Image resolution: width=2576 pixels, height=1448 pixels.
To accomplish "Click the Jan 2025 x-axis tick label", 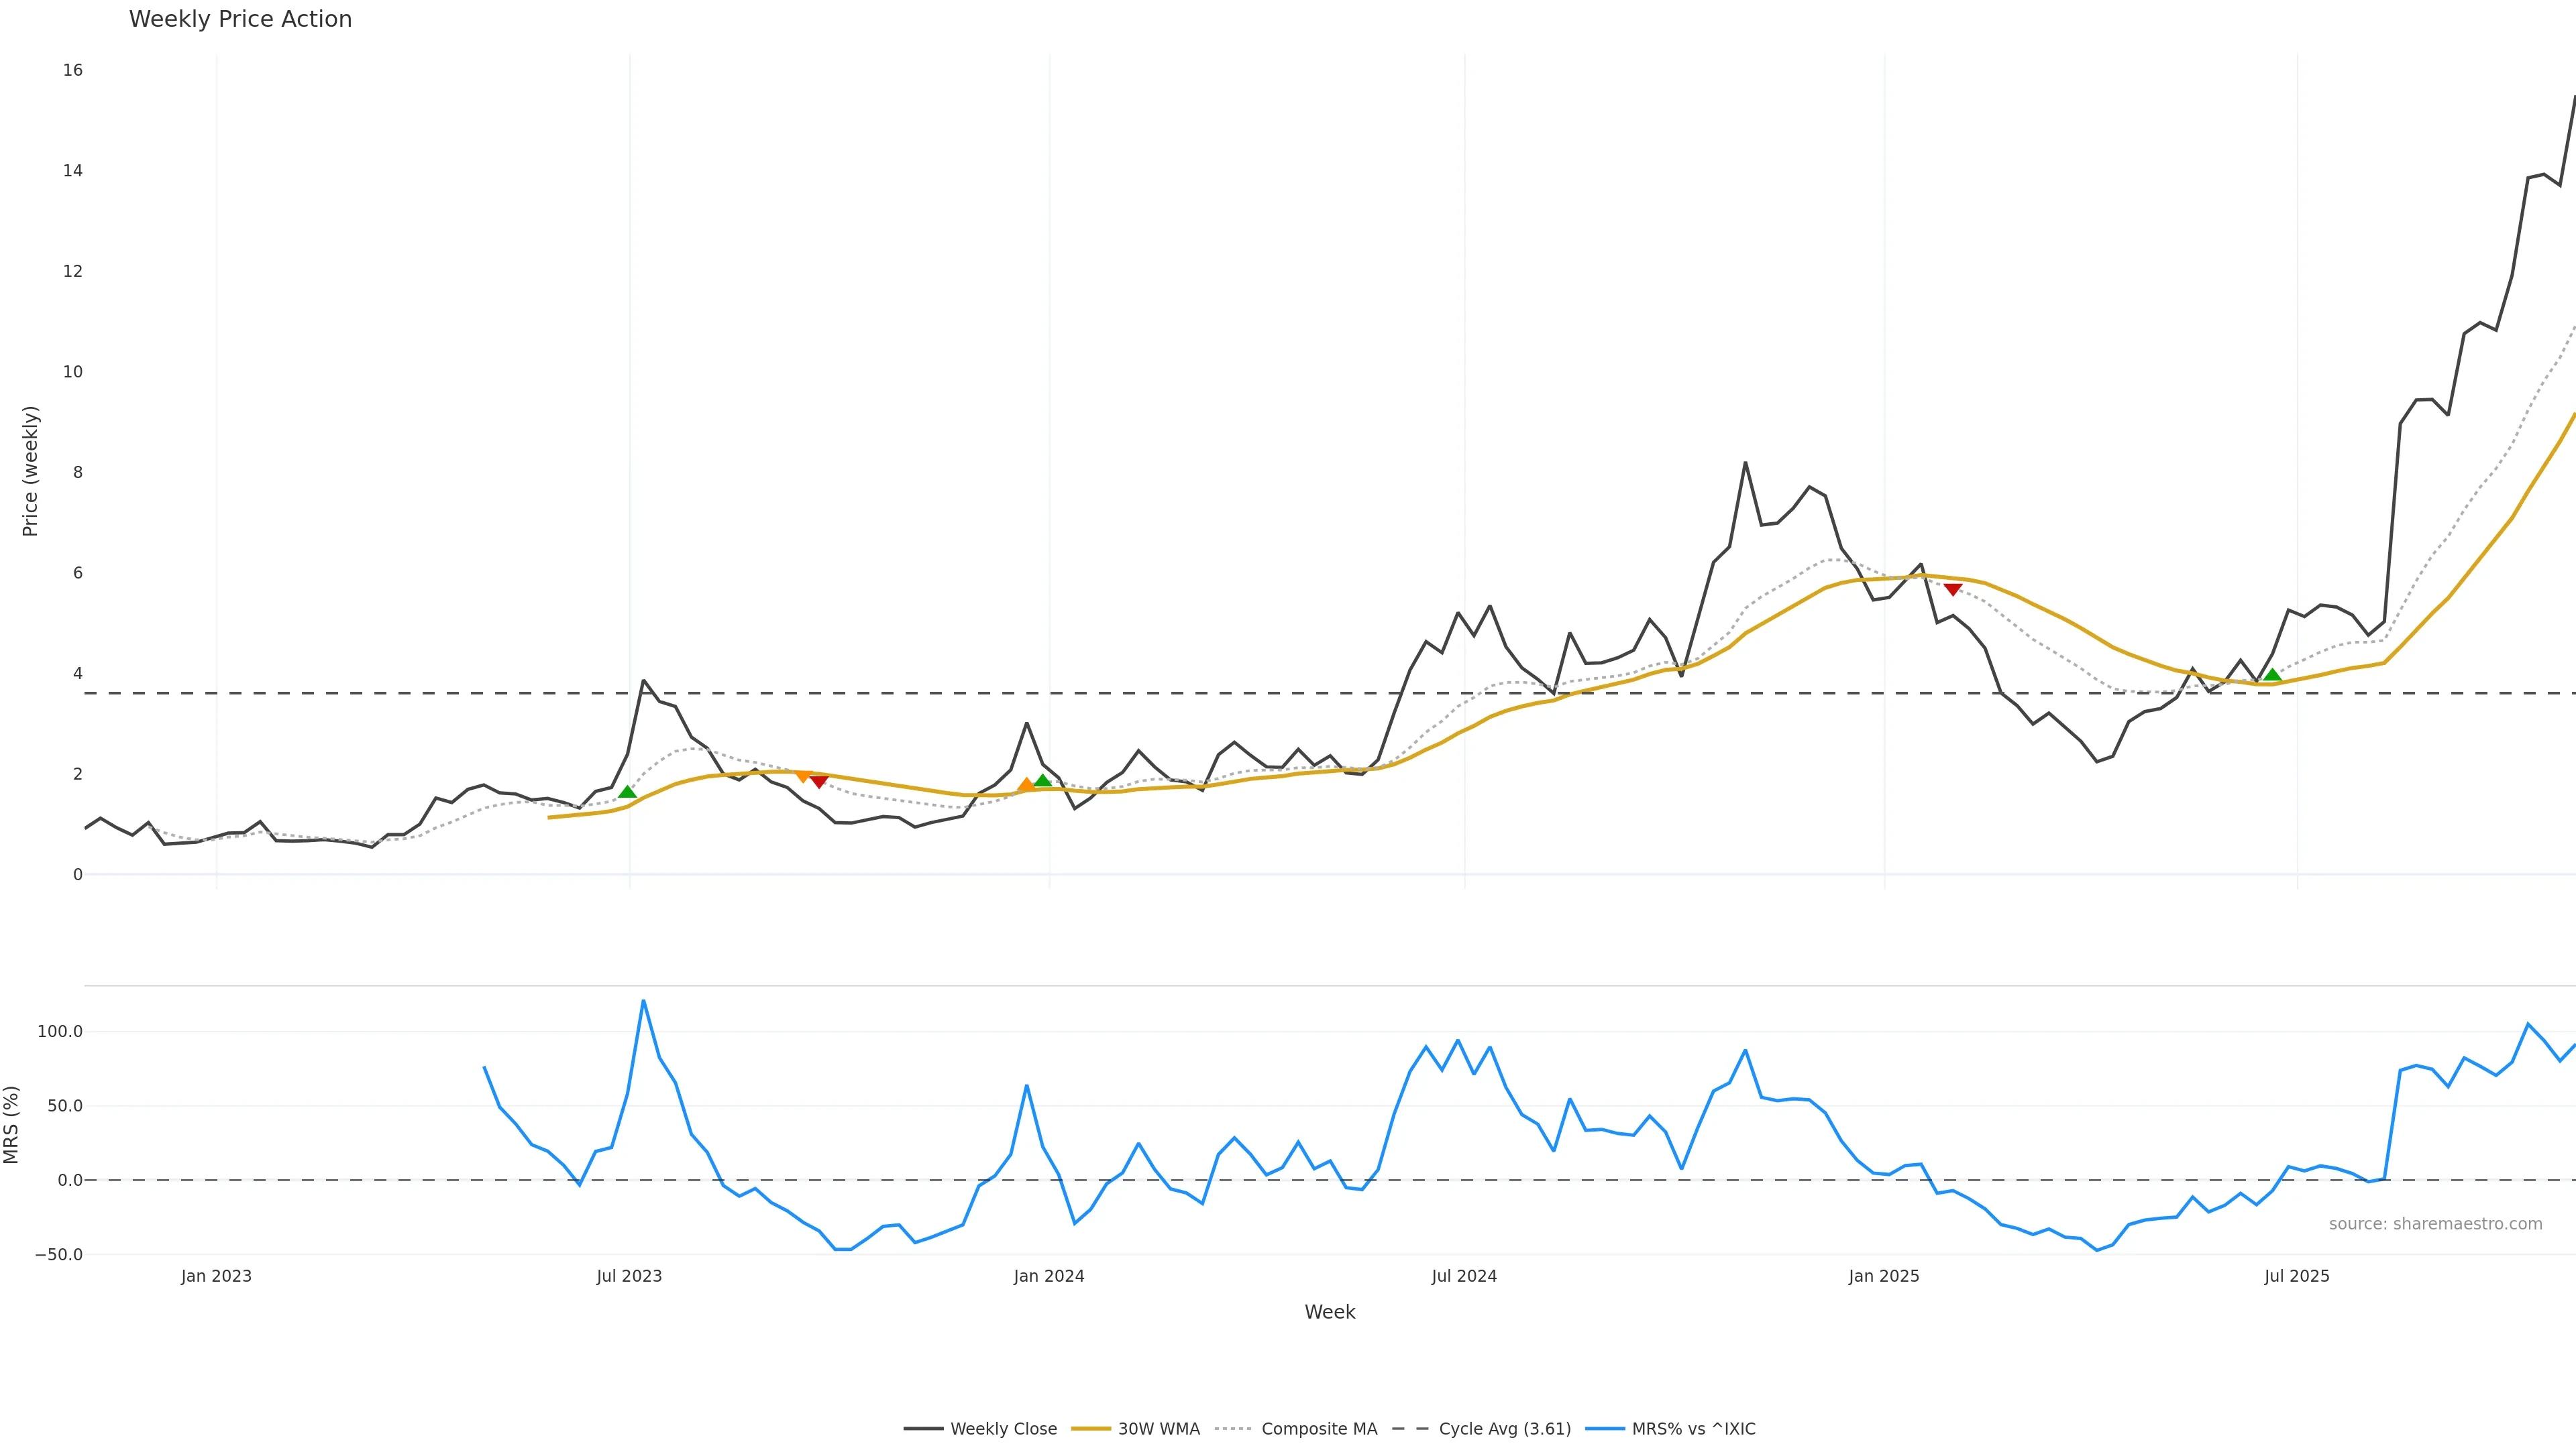I will [x=1884, y=1276].
